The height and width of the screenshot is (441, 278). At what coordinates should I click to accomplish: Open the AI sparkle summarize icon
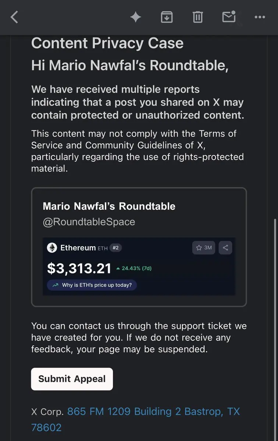[136, 17]
